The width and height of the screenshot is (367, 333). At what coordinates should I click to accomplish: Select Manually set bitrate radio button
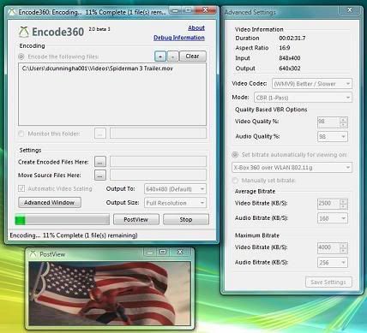[235, 181]
